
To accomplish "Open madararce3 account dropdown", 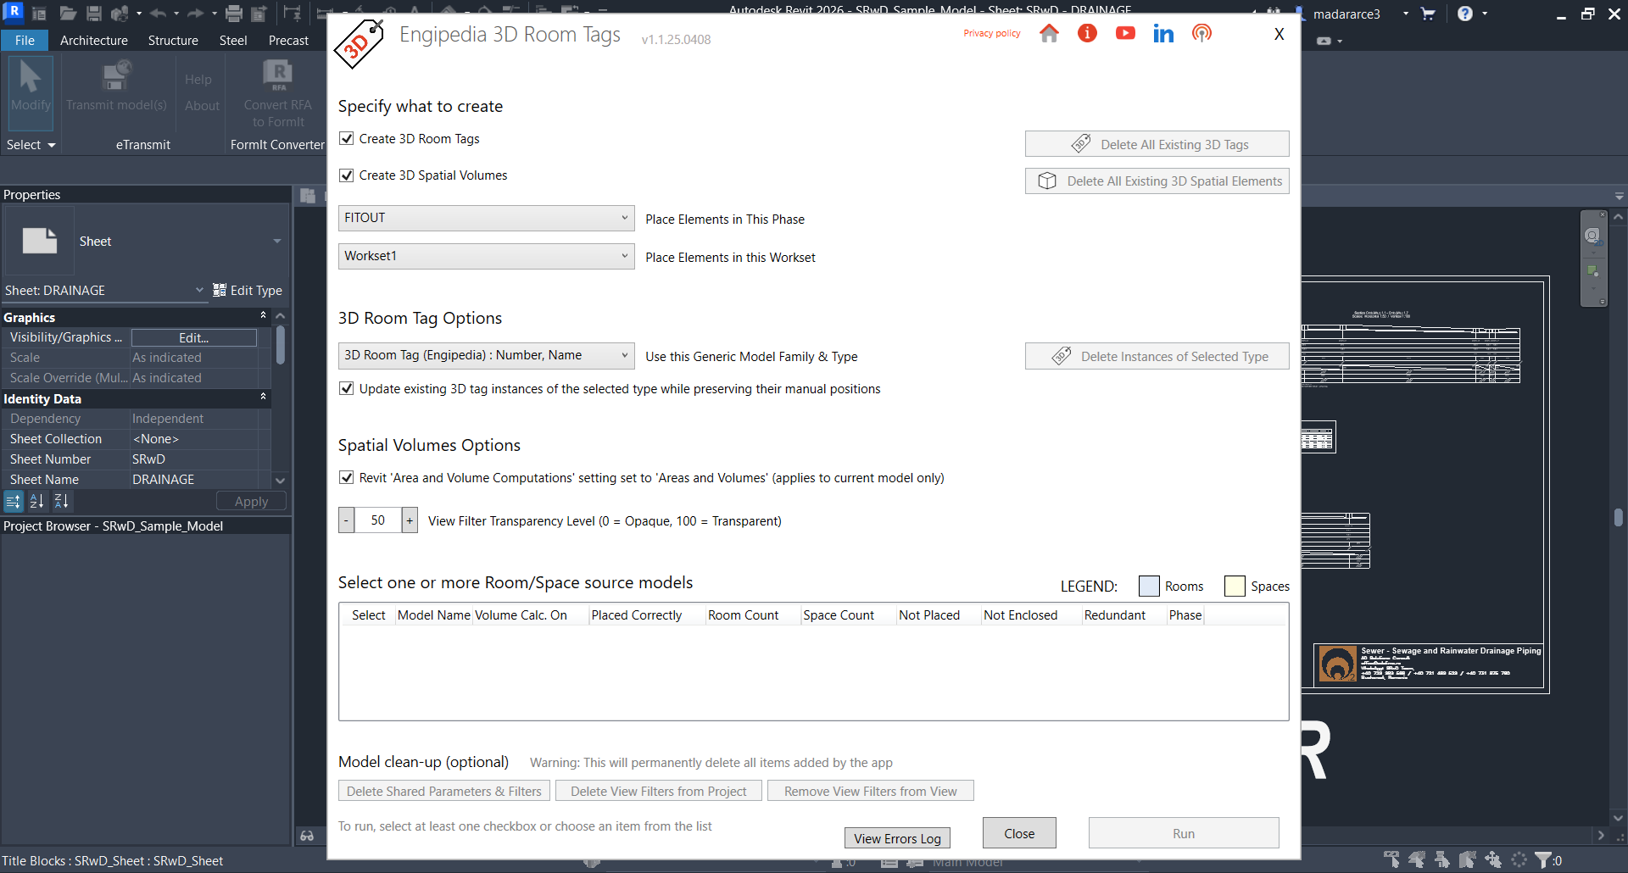I will [1406, 14].
